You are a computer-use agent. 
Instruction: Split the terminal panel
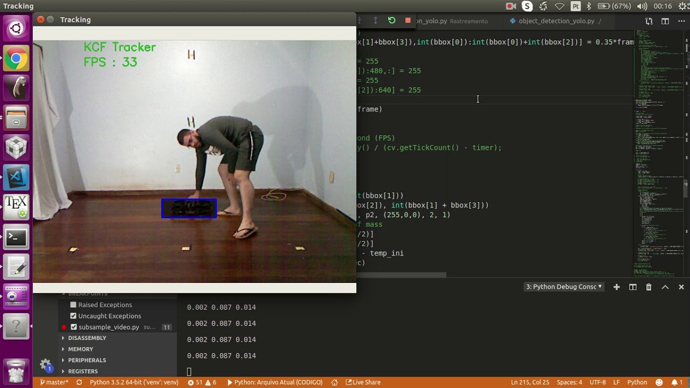633,287
